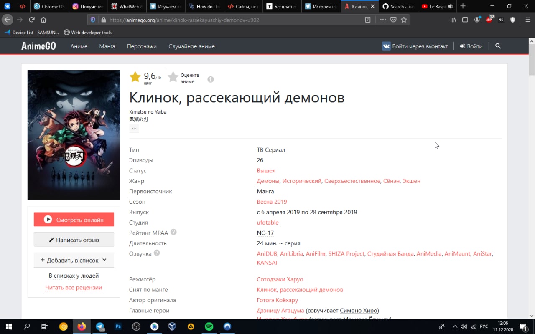Switch to the WhatWeb tab
This screenshot has height=334, width=535.
(x=126, y=6)
